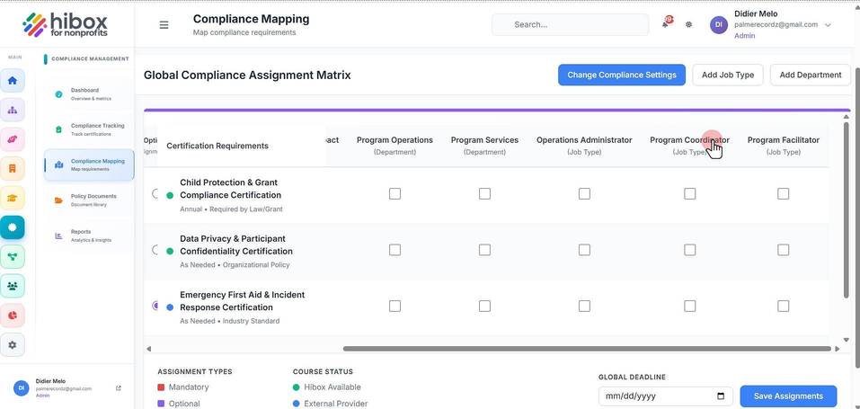
Task: Check Data Privacy under Operations Administrator
Action: tap(585, 250)
